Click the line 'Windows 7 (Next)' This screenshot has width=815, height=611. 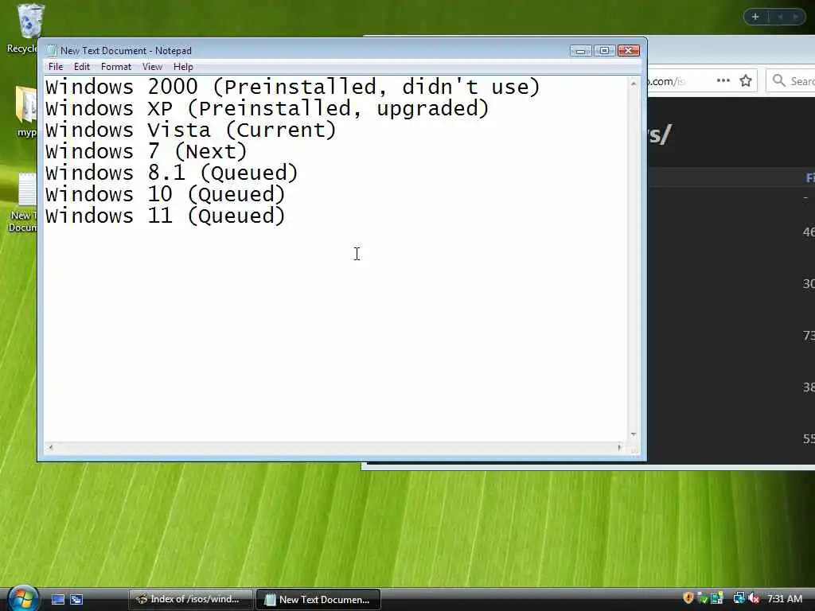tap(146, 152)
